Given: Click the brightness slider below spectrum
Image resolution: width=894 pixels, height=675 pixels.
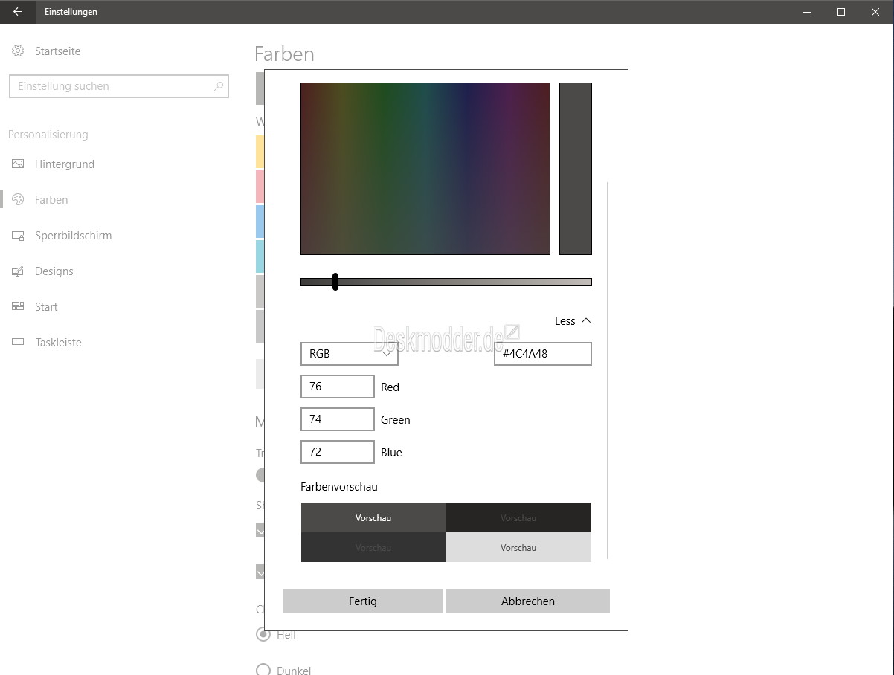Looking at the screenshot, I should point(446,282).
